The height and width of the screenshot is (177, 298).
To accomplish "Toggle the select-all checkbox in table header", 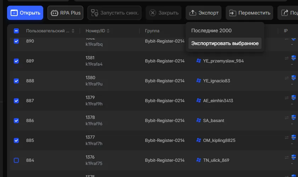I will (x=16, y=31).
